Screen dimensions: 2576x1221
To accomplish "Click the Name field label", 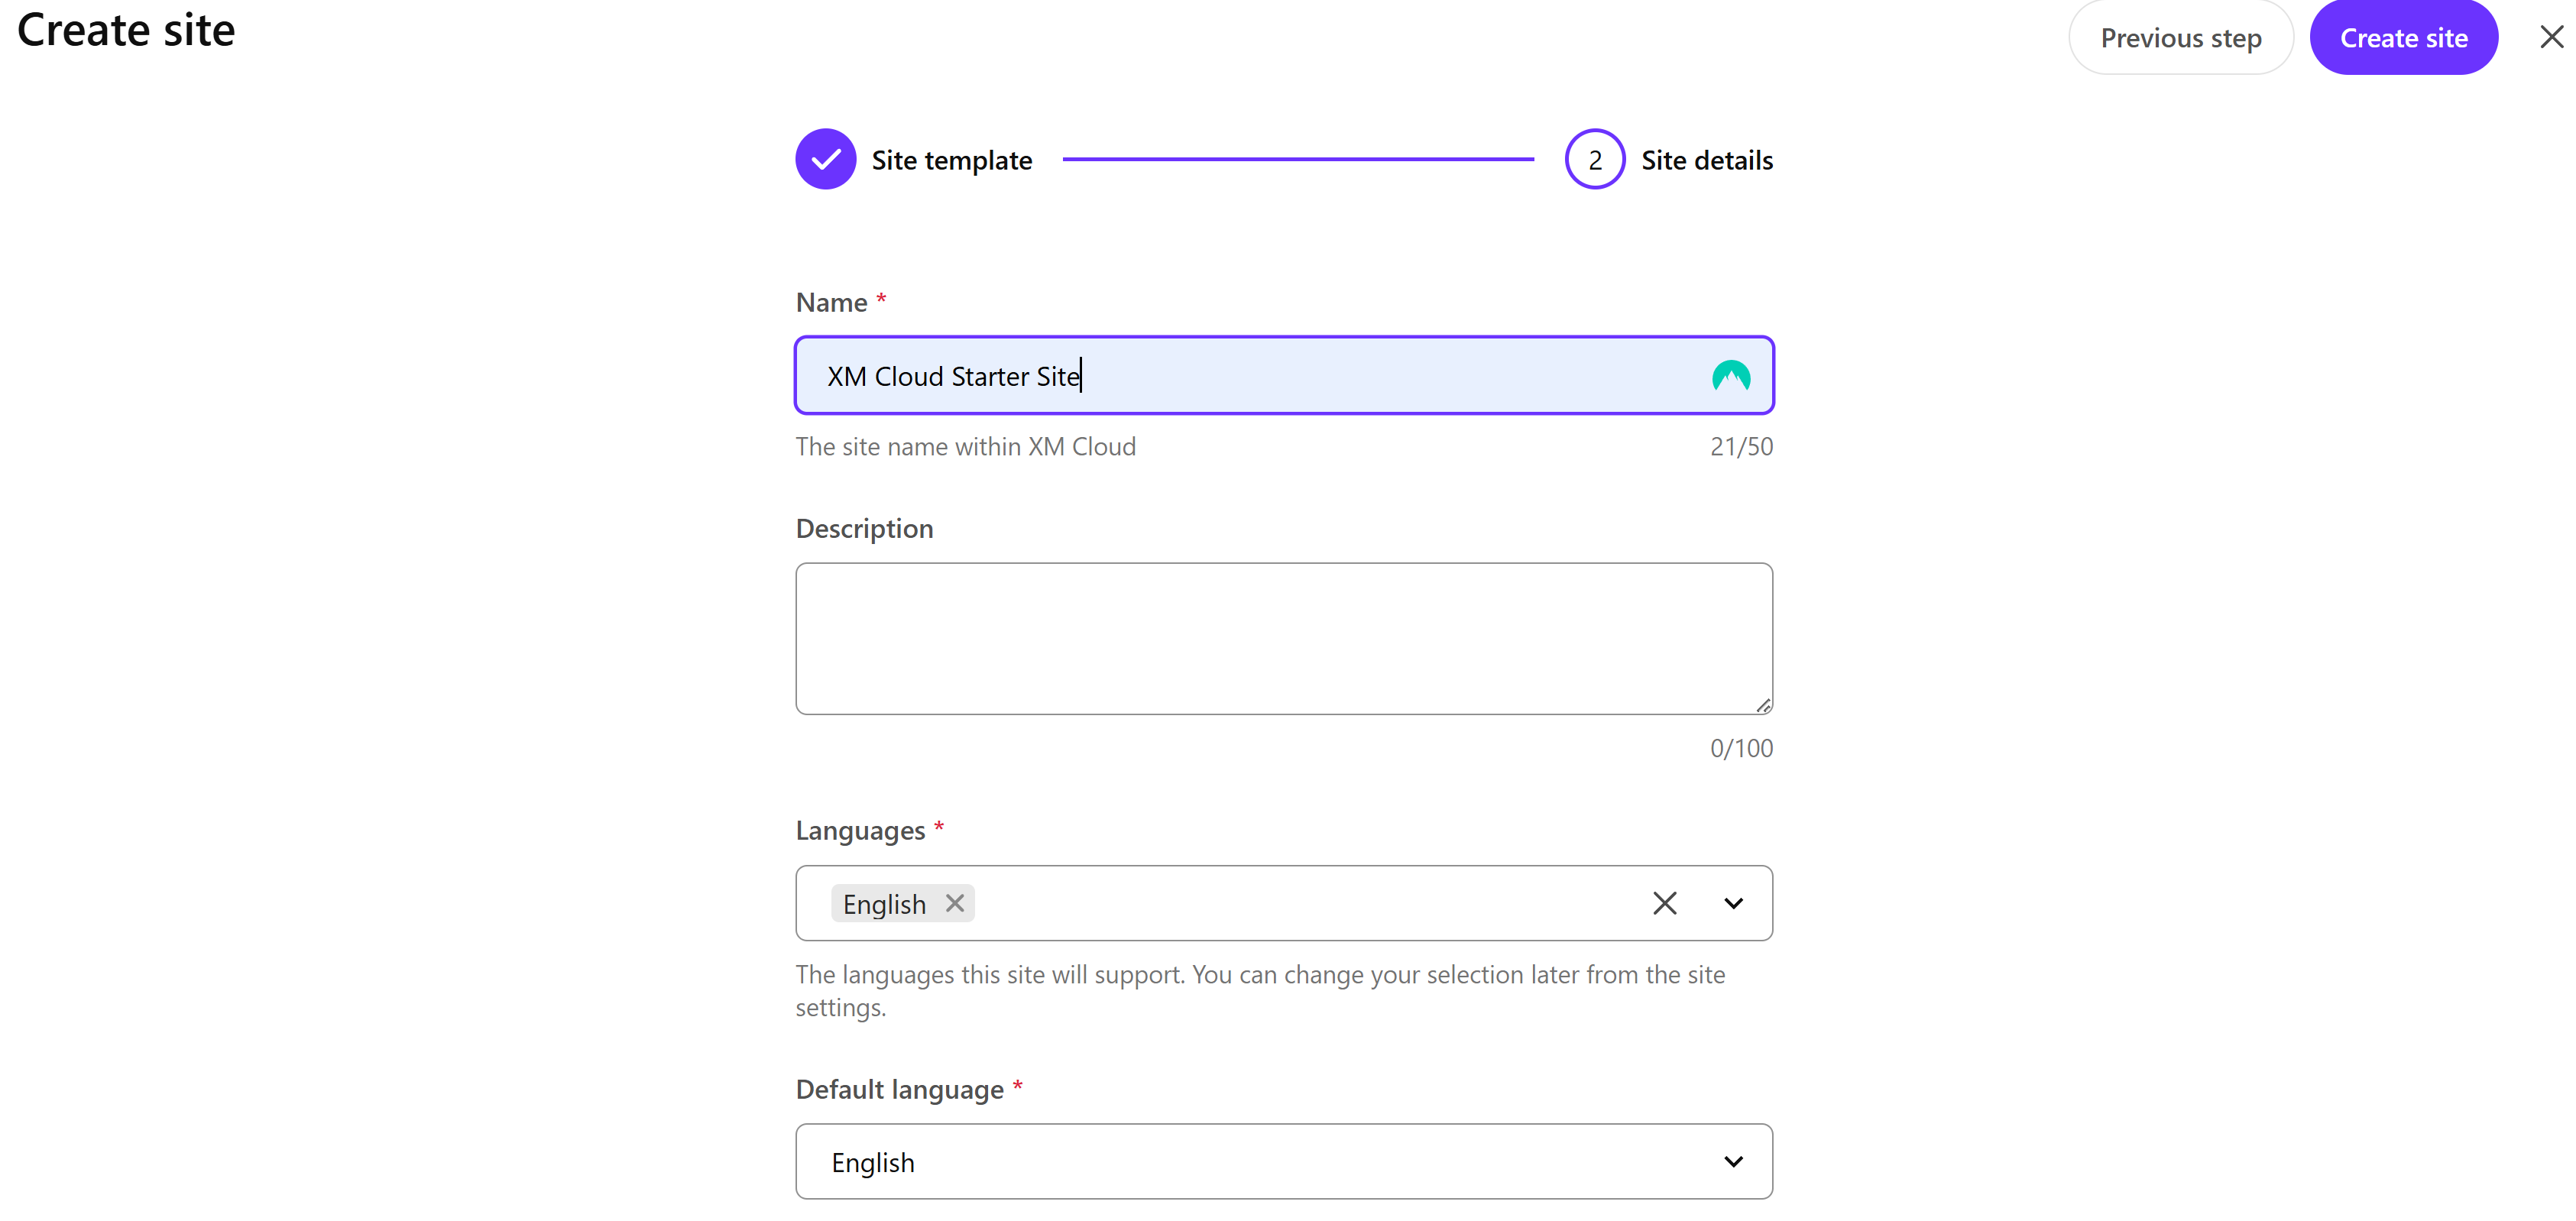I will [831, 302].
